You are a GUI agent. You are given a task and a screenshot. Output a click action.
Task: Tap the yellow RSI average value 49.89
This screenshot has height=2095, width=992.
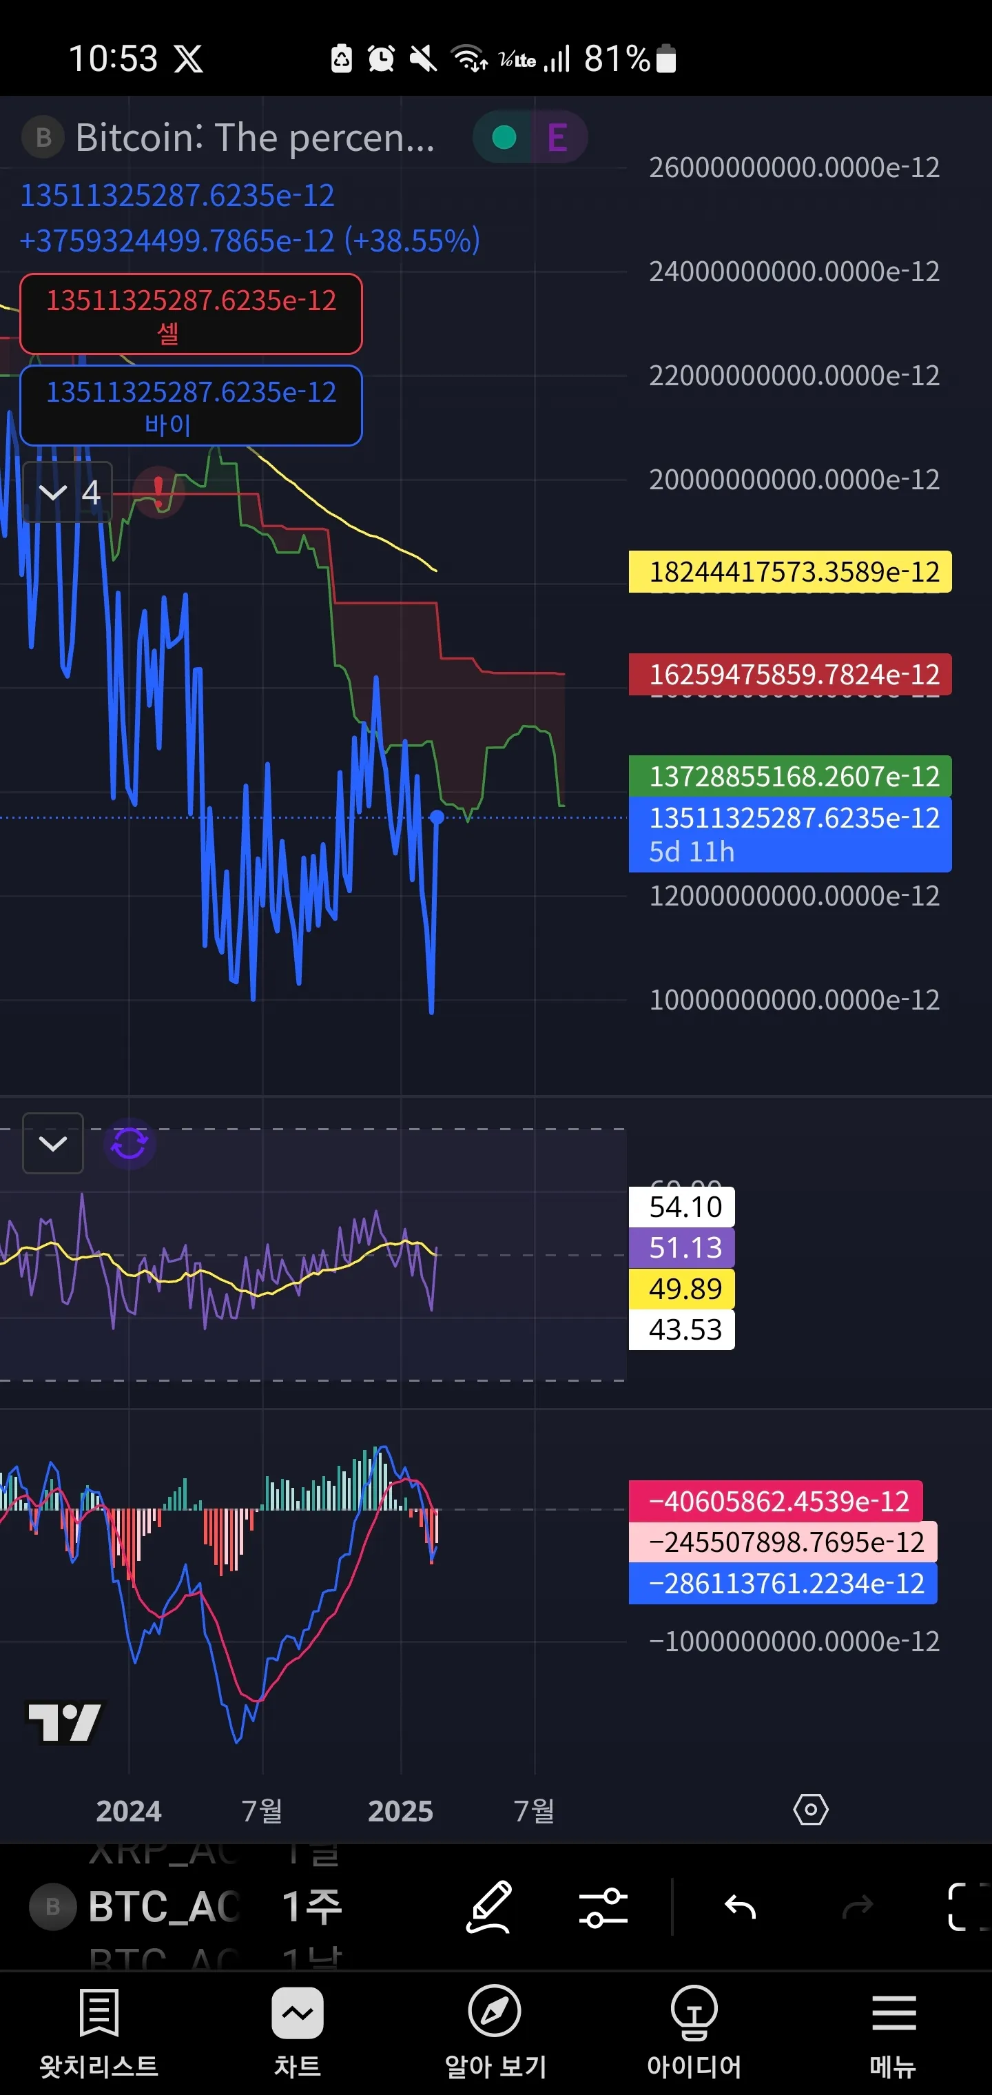tap(681, 1289)
